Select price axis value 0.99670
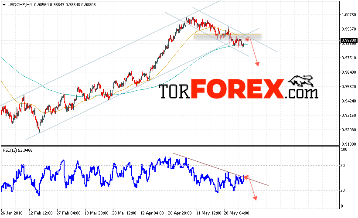Viewport: 358px width, 218px height. 349,29
